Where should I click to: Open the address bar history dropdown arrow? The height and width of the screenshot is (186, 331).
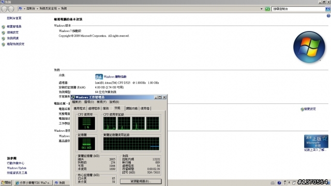click(261, 9)
